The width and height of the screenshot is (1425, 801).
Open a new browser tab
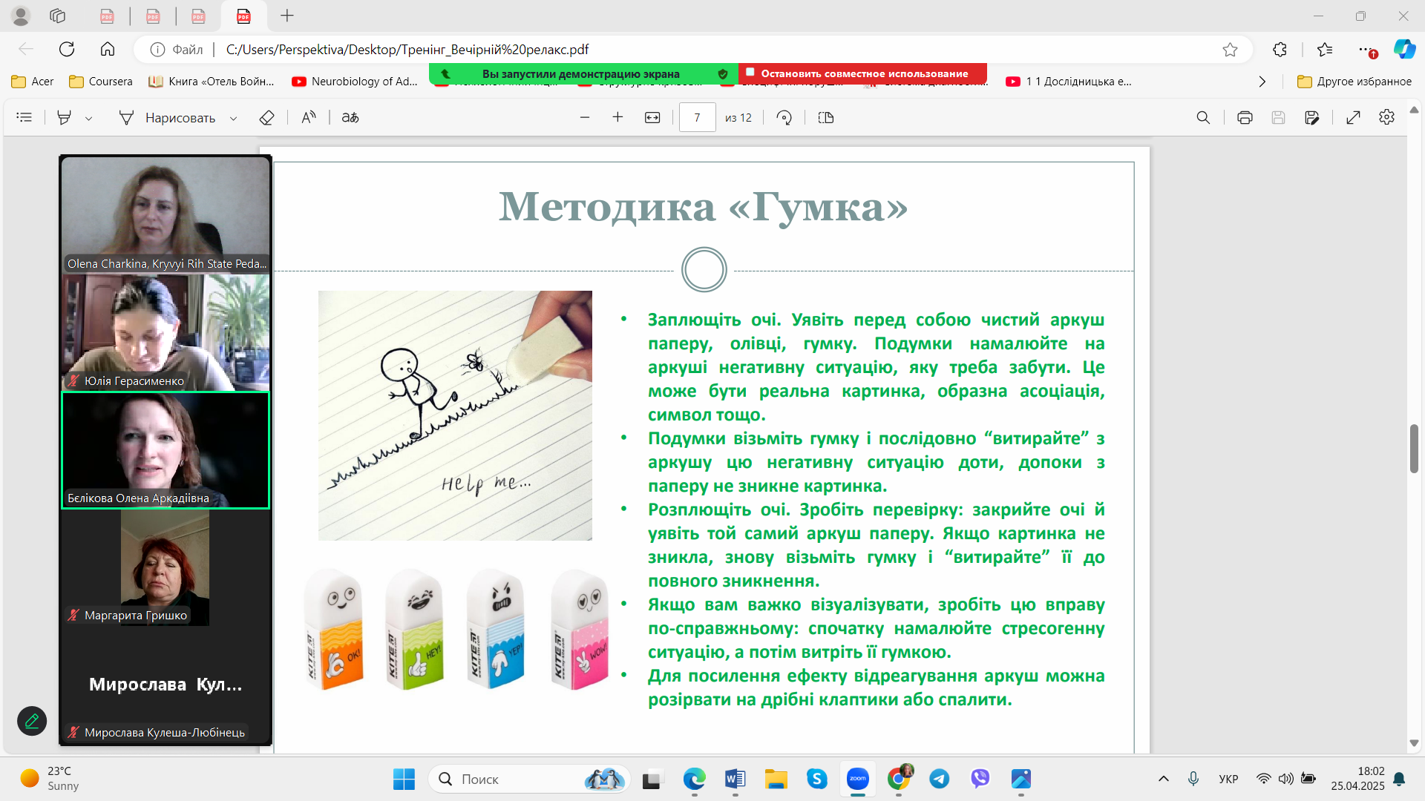pos(287,16)
